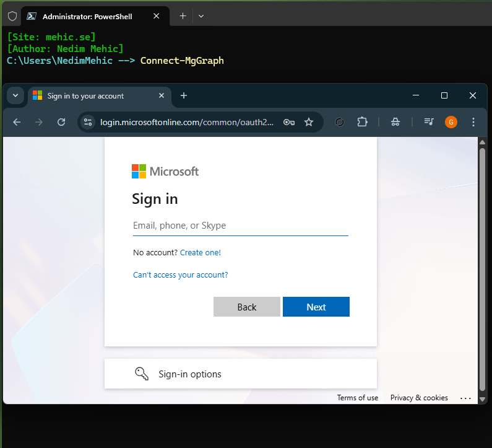This screenshot has height=448, width=492.
Task: Open the PowerShell new tab dropdown arrow
Action: pyautogui.click(x=201, y=16)
